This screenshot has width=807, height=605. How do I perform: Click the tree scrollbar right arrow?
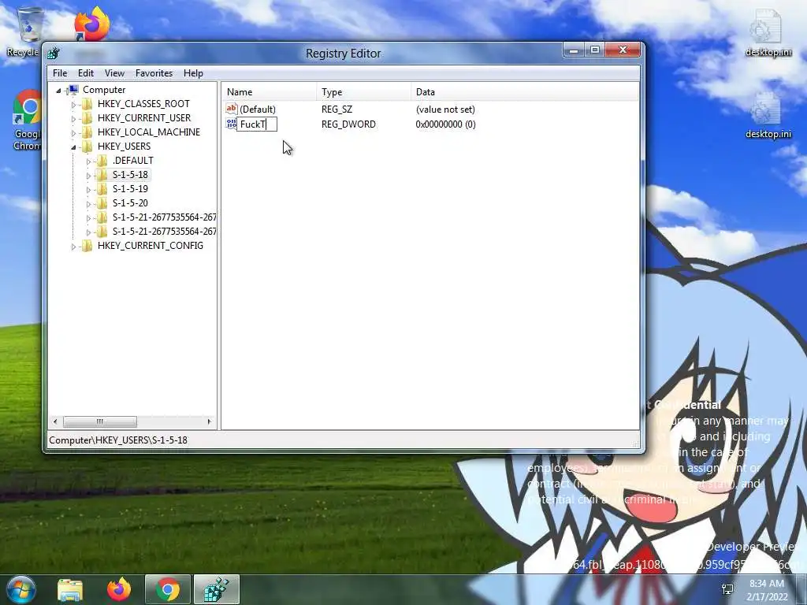(x=209, y=421)
